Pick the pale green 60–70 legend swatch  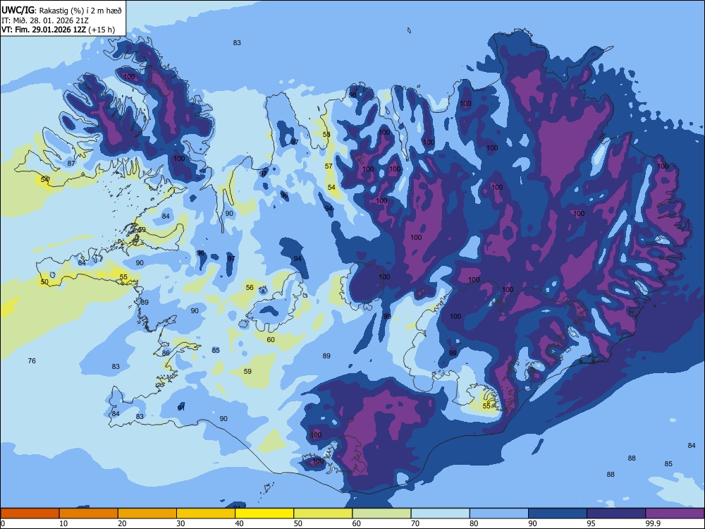tap(381, 513)
